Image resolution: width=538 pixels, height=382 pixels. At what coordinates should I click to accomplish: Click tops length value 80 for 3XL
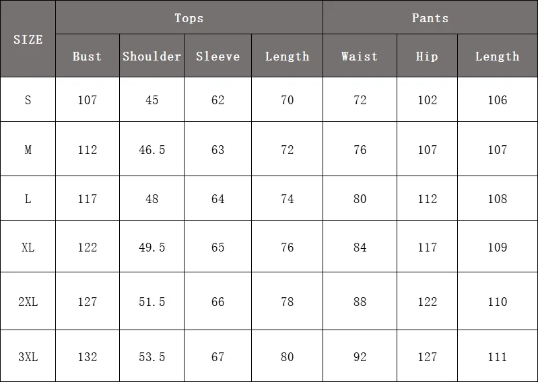pyautogui.click(x=288, y=357)
